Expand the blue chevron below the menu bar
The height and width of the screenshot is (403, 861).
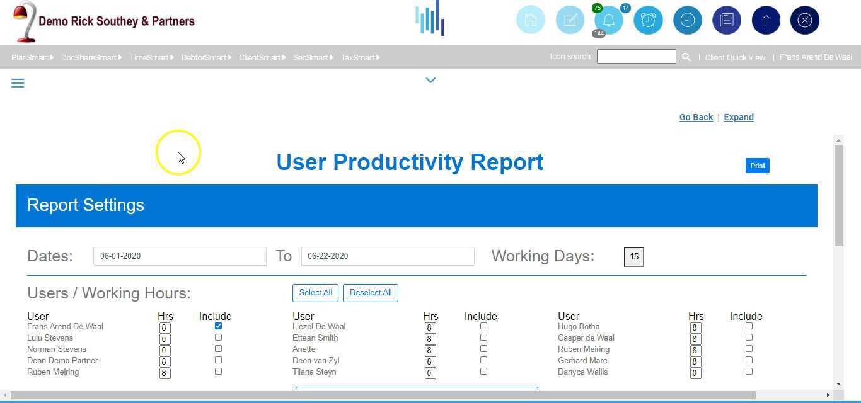[430, 80]
